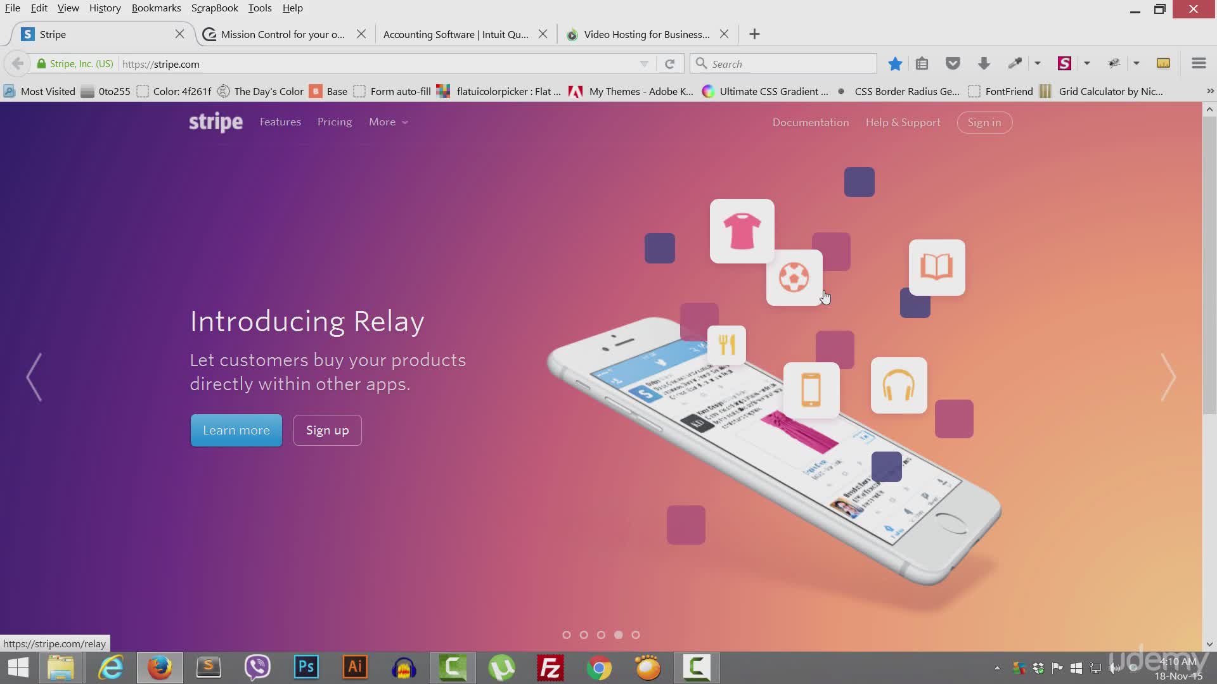The height and width of the screenshot is (684, 1217).
Task: Open the ScrapBook icon dropdown arrow
Action: [1087, 63]
